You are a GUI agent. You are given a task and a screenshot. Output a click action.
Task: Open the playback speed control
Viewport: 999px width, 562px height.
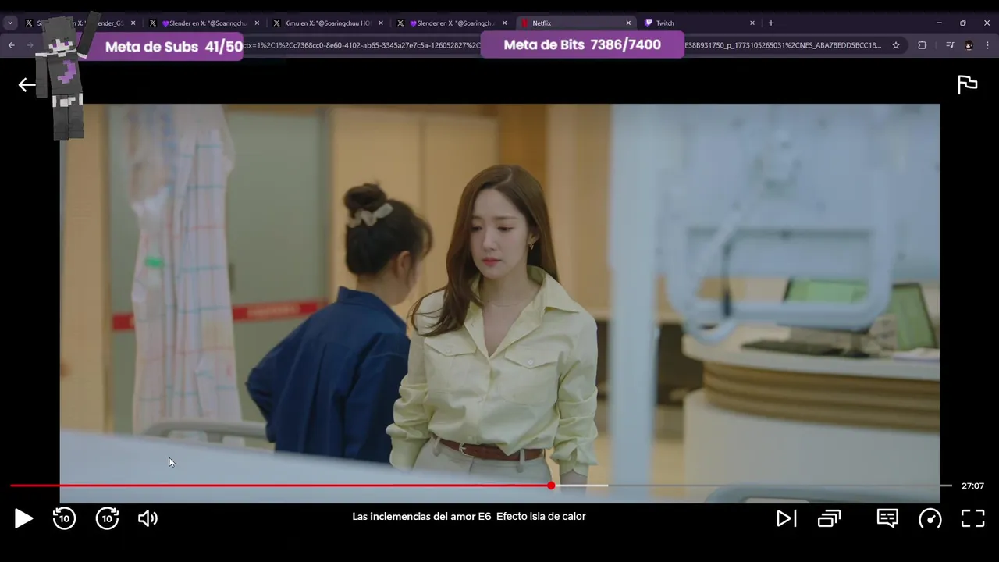[930, 518]
